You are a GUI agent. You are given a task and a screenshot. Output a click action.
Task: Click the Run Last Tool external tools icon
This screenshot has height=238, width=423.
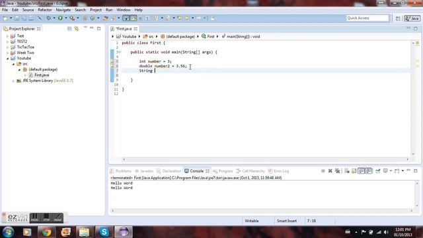pyautogui.click(x=72, y=18)
